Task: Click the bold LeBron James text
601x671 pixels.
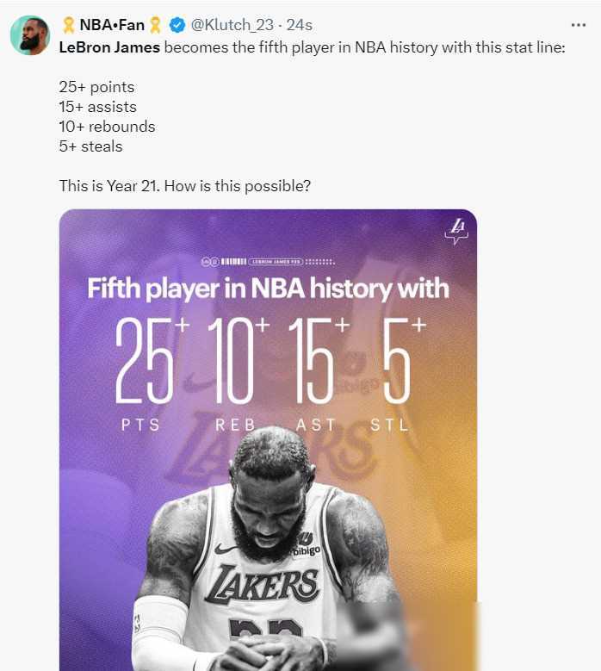Action: point(109,47)
